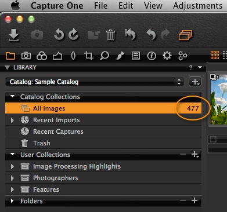Click the add catalog plus button
The width and height of the screenshot is (227, 212).
(x=195, y=82)
